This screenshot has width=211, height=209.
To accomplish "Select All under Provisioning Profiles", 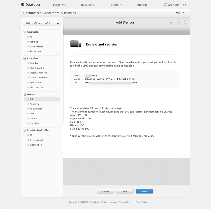I will click(x=31, y=135).
